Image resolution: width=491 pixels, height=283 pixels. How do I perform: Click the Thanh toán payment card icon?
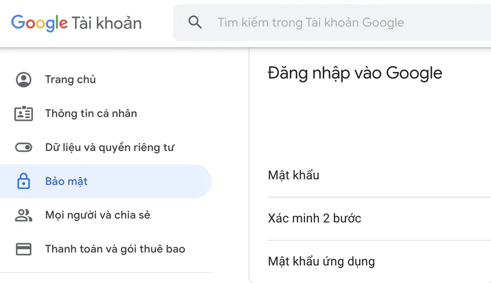pyautogui.click(x=23, y=249)
